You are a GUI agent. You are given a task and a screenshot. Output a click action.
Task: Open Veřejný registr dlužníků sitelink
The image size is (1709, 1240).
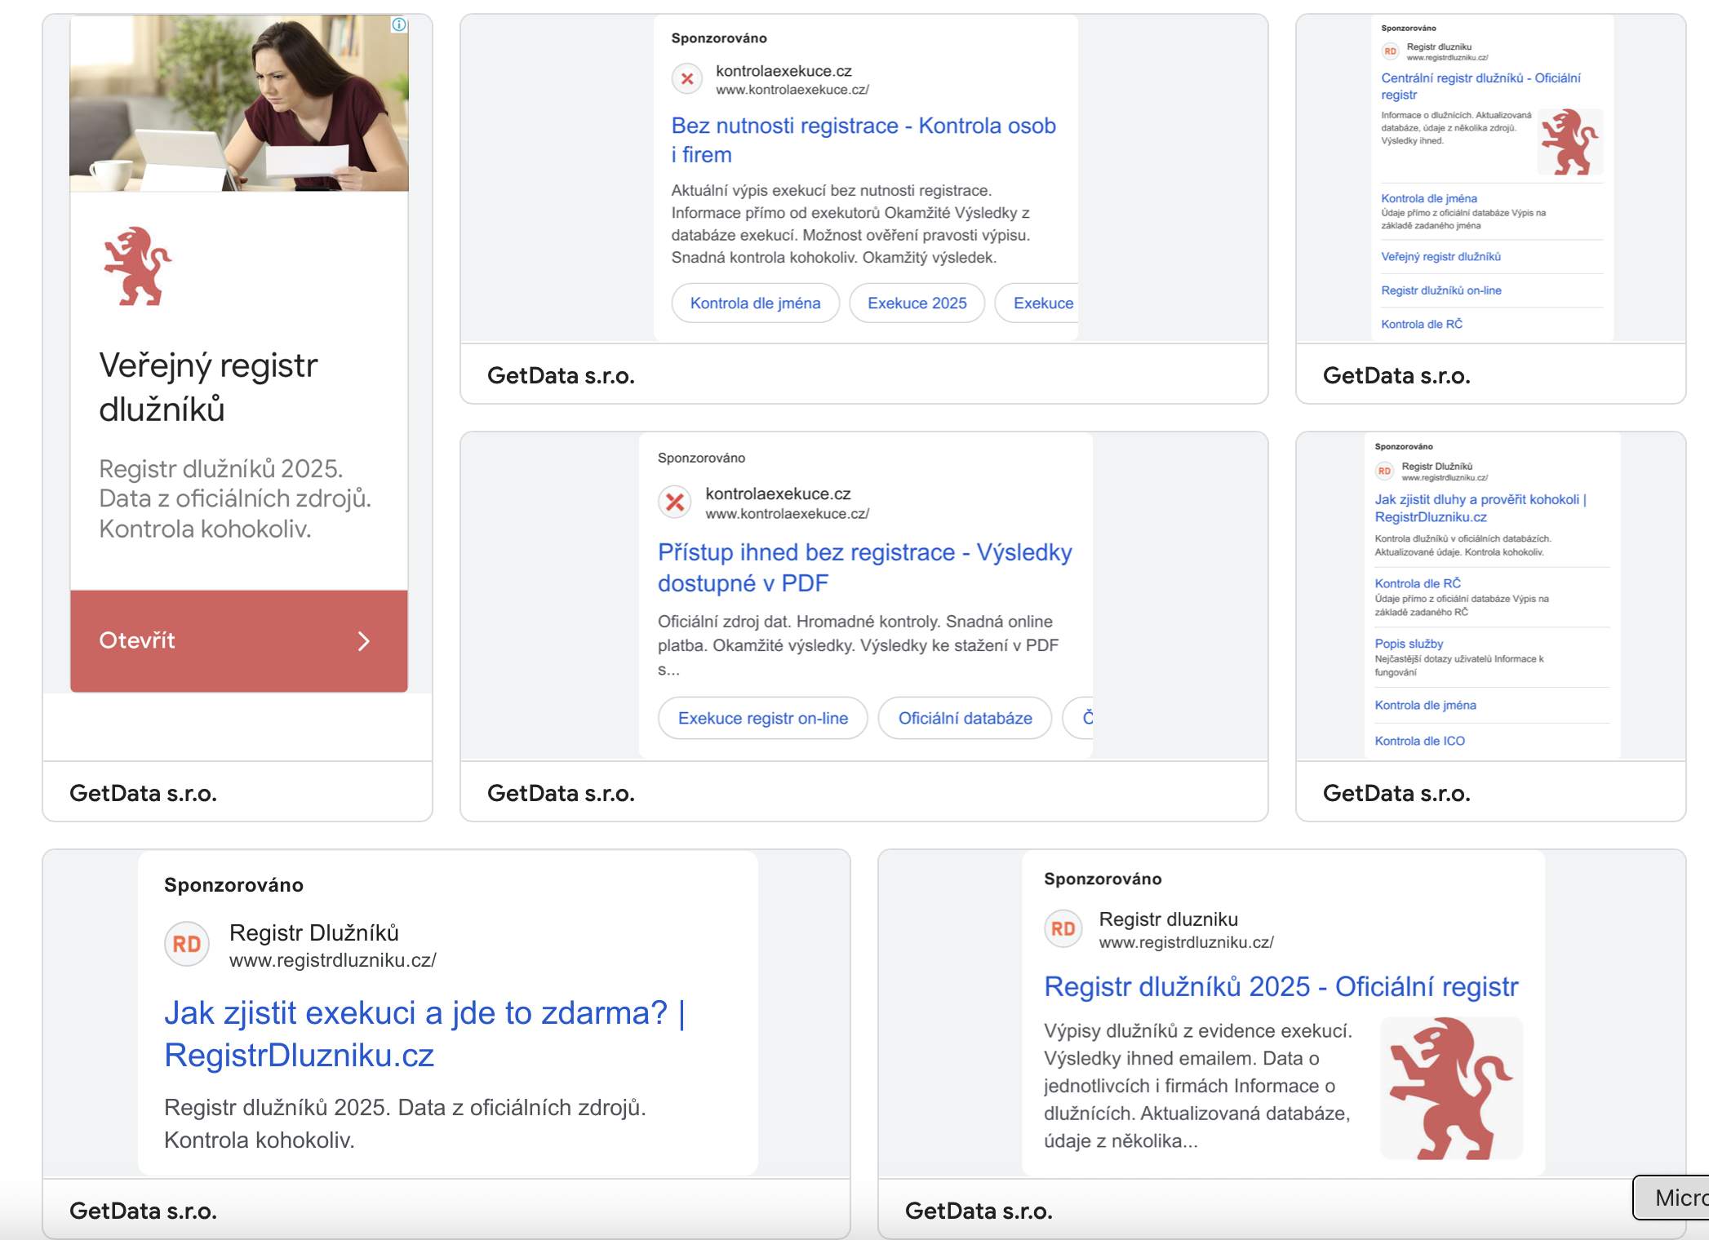[x=1440, y=257]
